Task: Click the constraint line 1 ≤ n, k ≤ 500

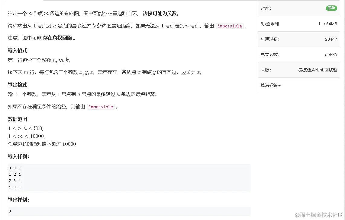Action: (25, 128)
